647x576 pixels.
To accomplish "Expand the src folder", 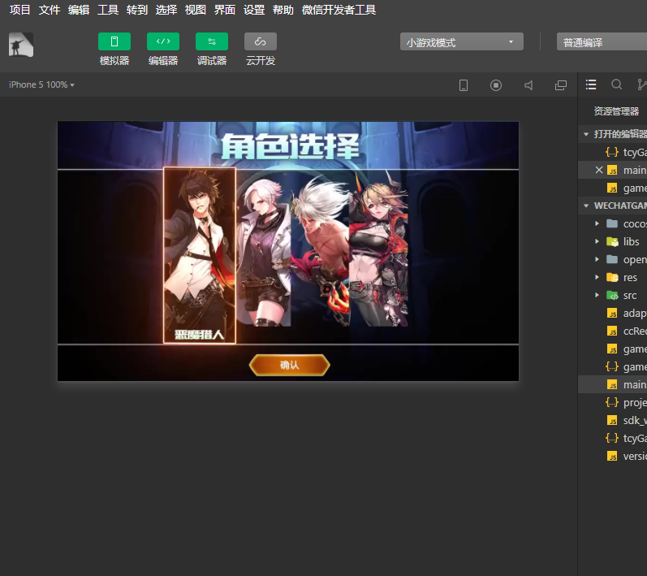I will 597,295.
